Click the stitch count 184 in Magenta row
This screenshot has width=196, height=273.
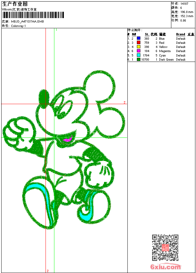(x=147, y=51)
